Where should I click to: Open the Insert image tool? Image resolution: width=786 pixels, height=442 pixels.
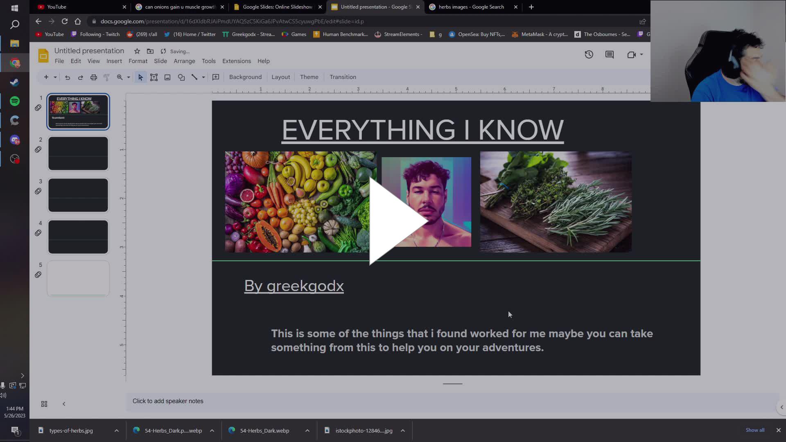coord(167,77)
